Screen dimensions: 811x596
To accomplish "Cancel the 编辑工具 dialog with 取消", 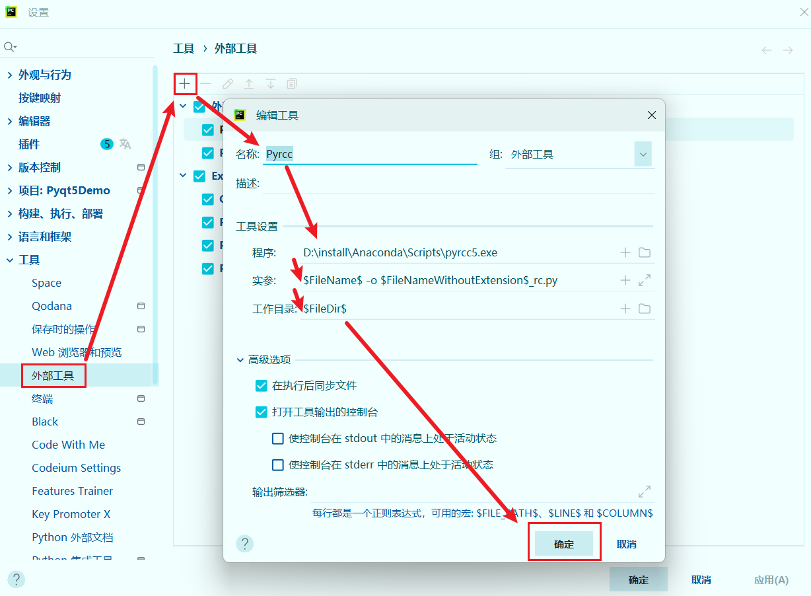I will point(627,544).
